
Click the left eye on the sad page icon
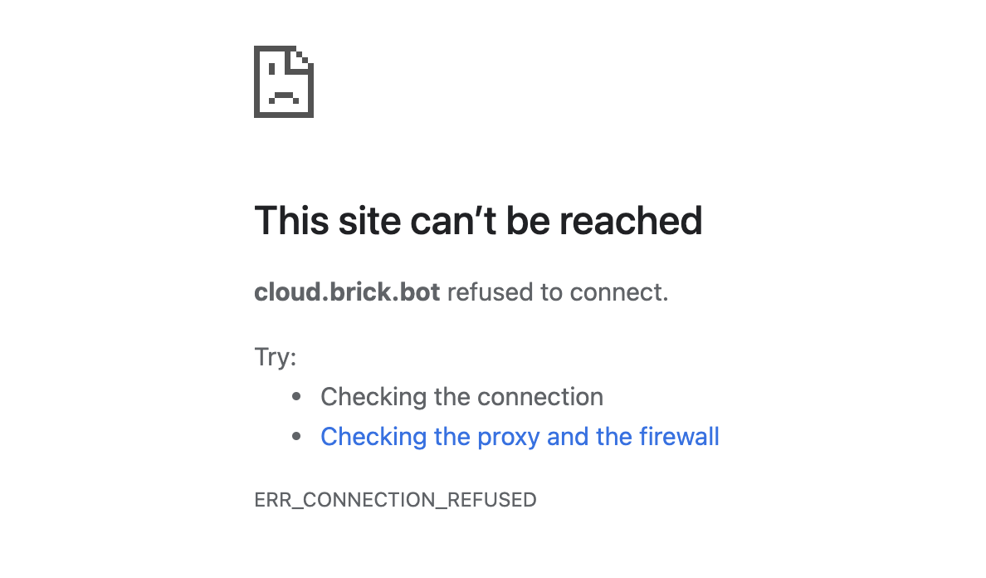click(271, 69)
